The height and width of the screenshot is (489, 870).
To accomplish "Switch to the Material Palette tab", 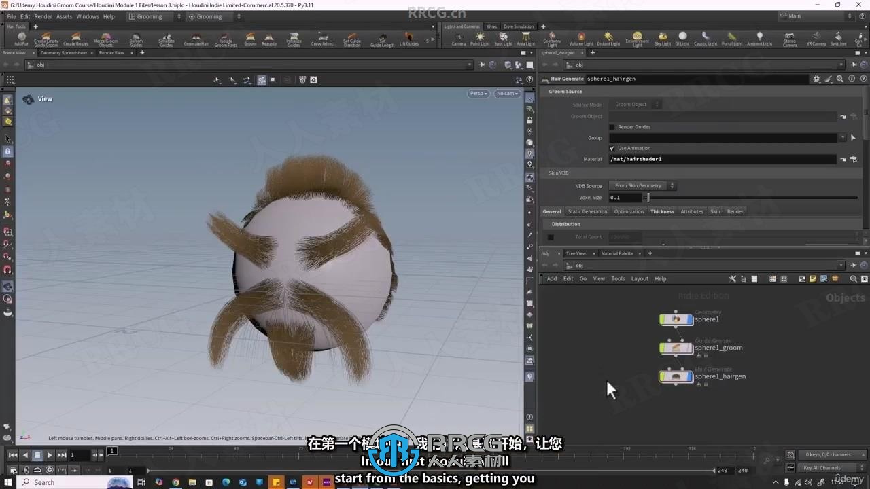I will (x=617, y=253).
